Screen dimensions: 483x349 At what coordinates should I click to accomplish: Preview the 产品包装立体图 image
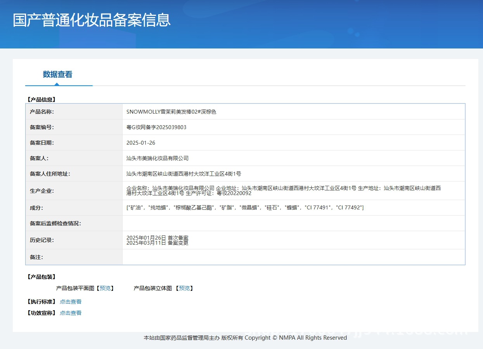click(184, 288)
